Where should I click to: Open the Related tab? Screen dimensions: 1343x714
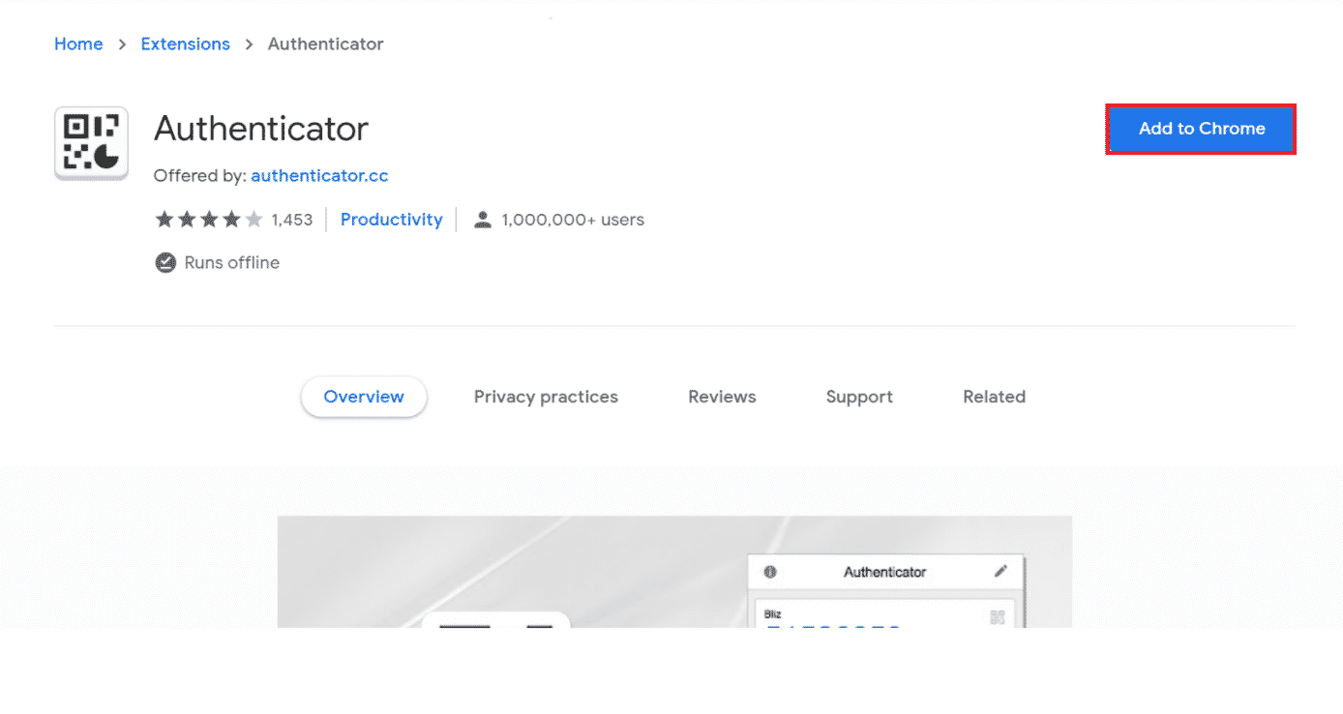click(994, 397)
